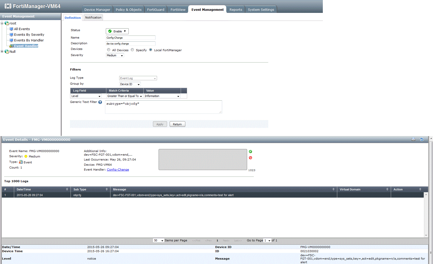Select the Specify devices radio button
This screenshot has height=264, width=433.
pyautogui.click(x=132, y=50)
